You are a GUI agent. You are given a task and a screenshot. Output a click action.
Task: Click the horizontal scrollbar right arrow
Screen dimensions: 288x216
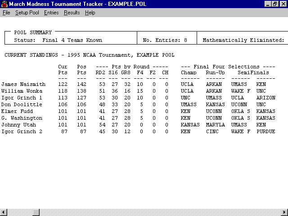pos(284,212)
